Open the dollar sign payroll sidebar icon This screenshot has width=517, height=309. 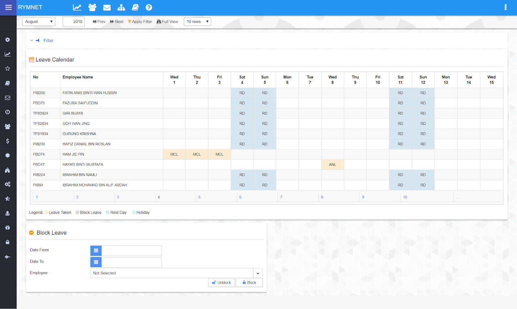tap(7, 141)
